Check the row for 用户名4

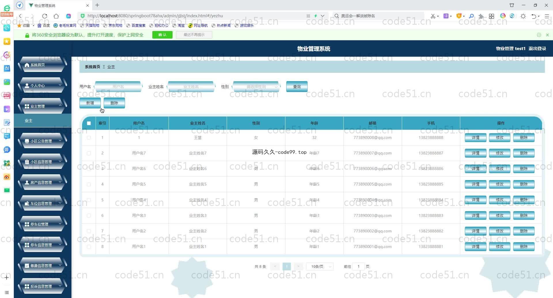tap(89, 200)
